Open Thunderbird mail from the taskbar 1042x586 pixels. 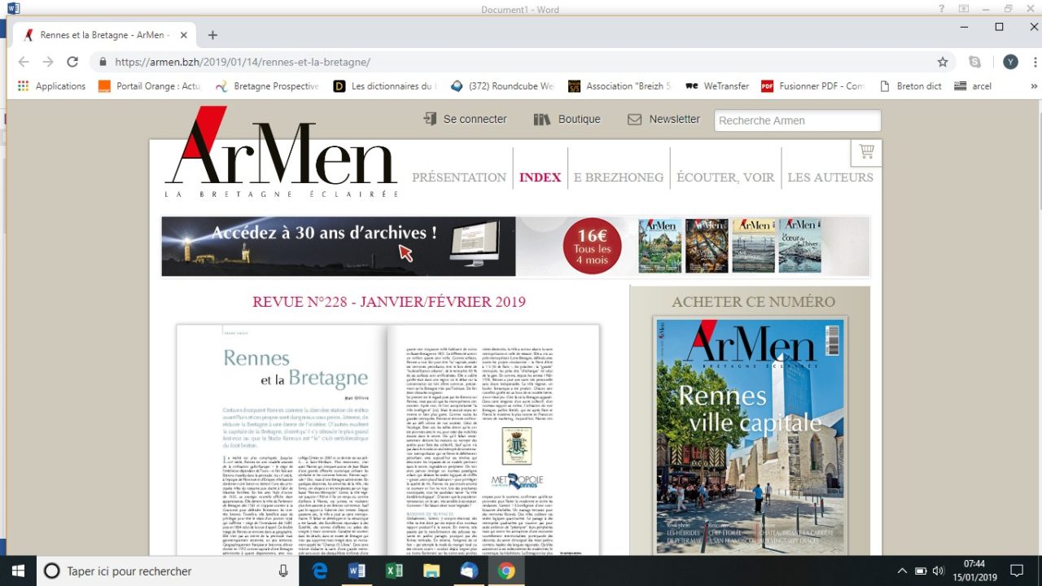tap(469, 571)
